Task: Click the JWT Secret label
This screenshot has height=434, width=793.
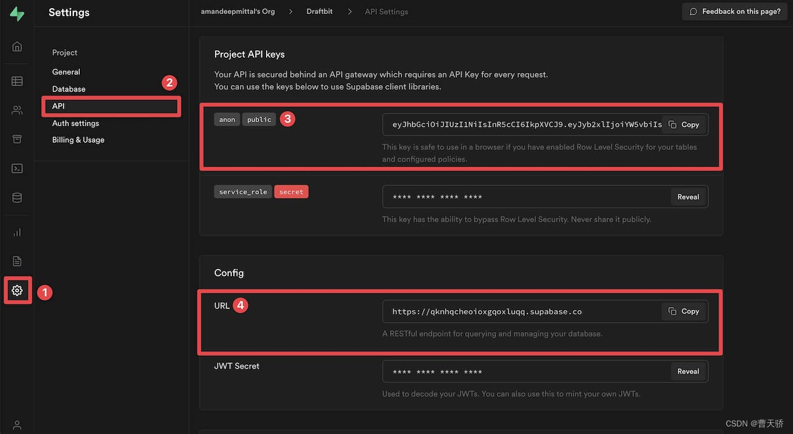Action: pyautogui.click(x=237, y=366)
